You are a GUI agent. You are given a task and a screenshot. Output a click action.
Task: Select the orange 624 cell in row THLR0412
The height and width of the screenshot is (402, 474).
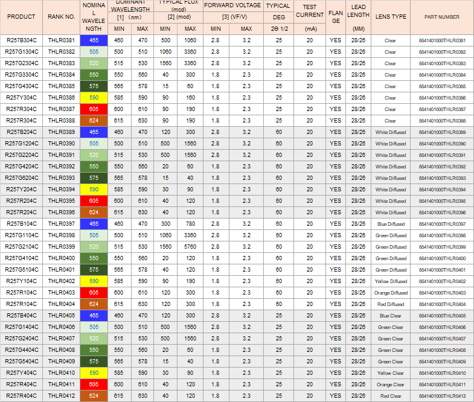point(94,395)
